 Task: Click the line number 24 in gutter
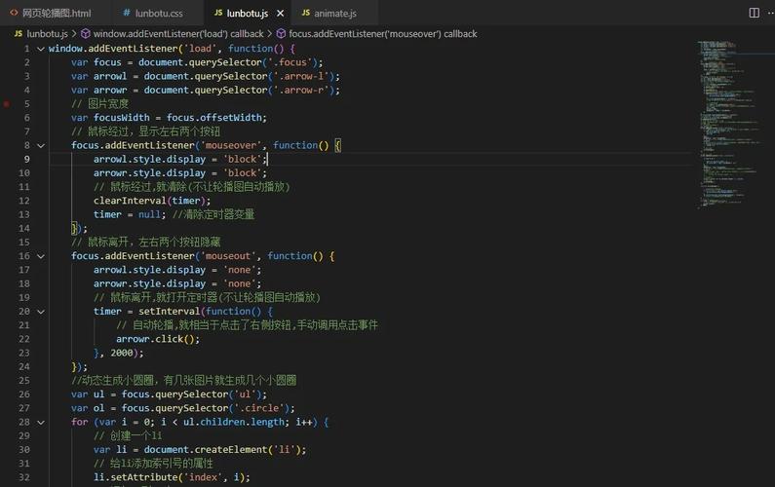[x=25, y=367]
